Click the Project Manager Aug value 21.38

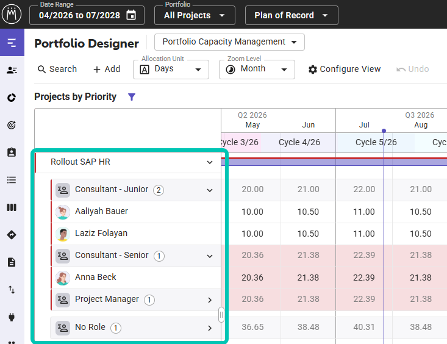pos(421,299)
